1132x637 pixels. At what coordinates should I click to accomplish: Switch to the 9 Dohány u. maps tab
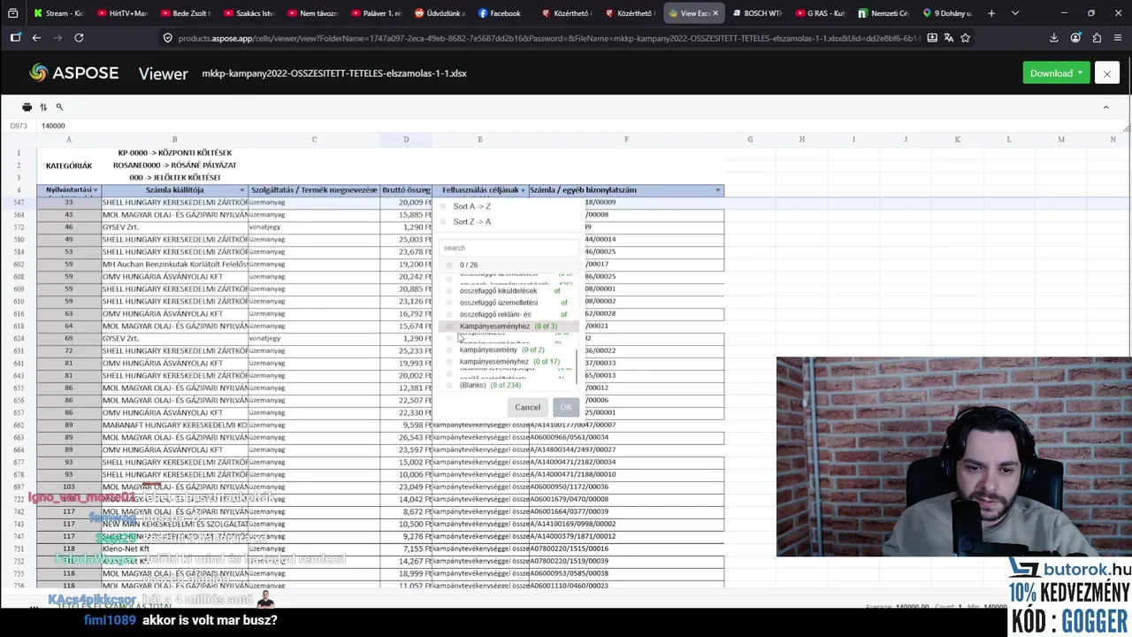point(946,13)
